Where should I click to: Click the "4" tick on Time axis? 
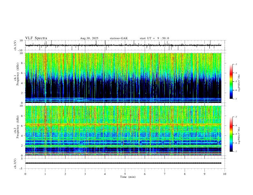point(105,174)
